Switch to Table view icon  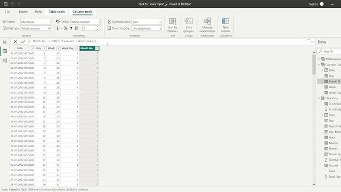(5, 51)
